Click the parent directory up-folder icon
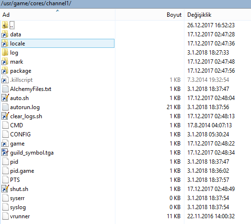Screen dimensions: 251x224 [5, 25]
